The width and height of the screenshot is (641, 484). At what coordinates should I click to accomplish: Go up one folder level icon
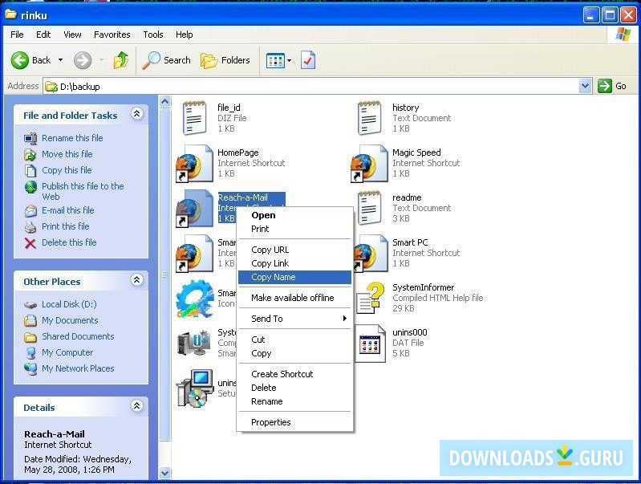[x=121, y=60]
